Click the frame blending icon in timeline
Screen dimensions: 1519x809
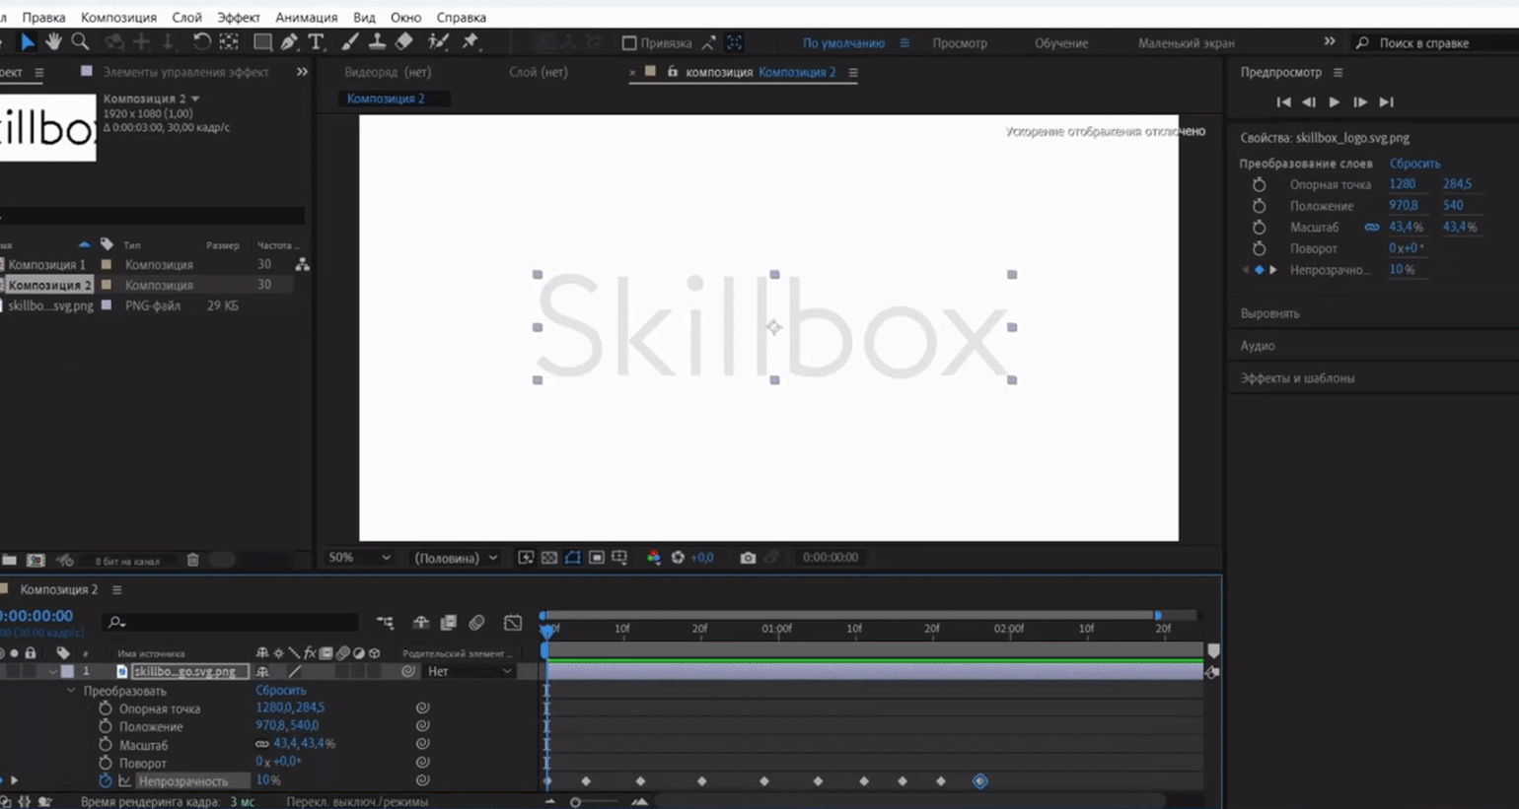point(449,623)
